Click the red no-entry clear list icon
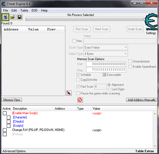 tap(80, 100)
